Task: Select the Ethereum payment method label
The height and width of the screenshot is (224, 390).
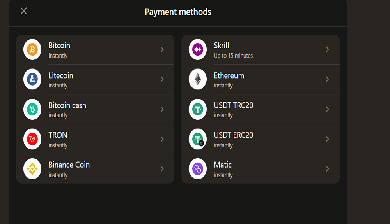Action: 229,75
